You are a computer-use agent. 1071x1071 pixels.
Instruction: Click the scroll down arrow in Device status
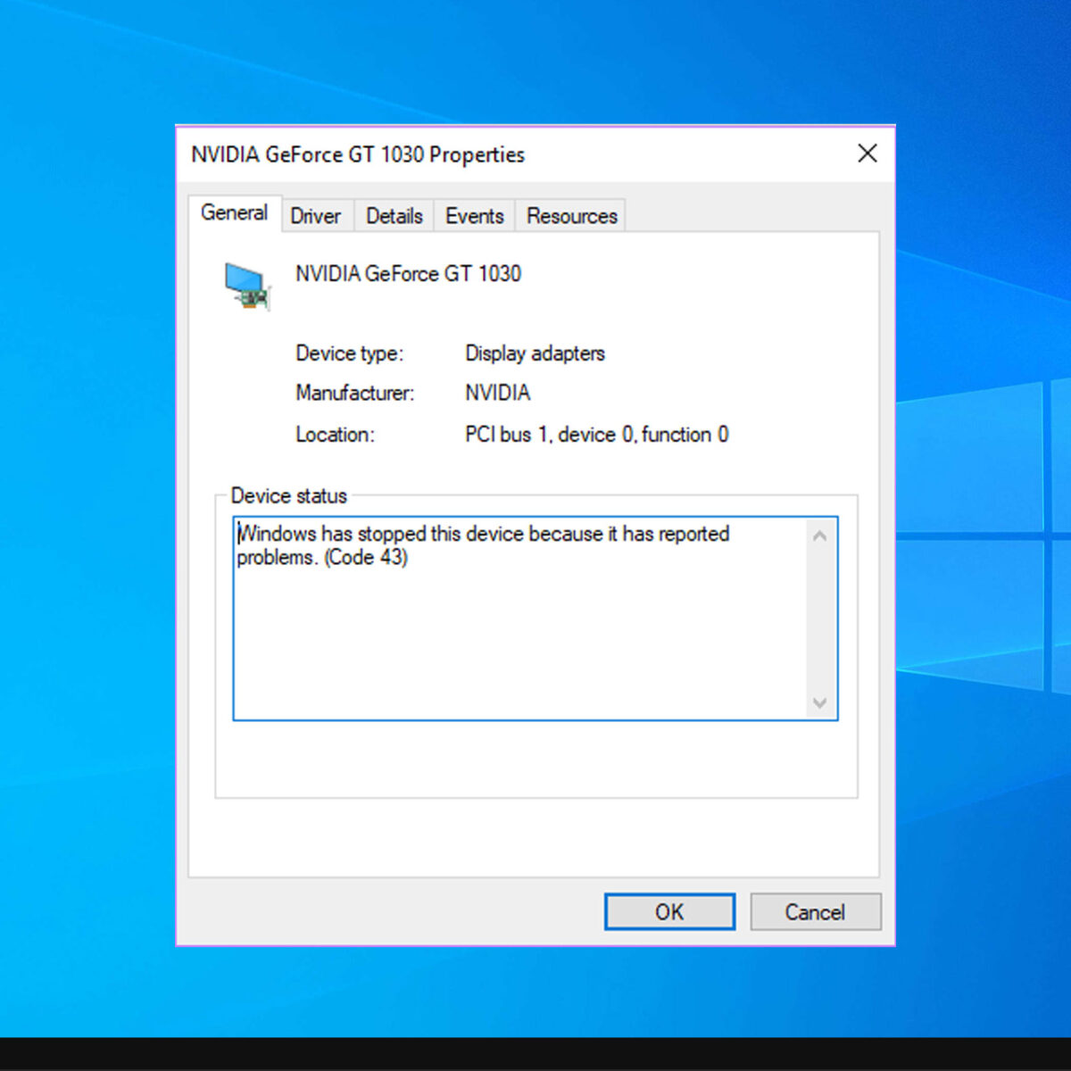pos(820,703)
